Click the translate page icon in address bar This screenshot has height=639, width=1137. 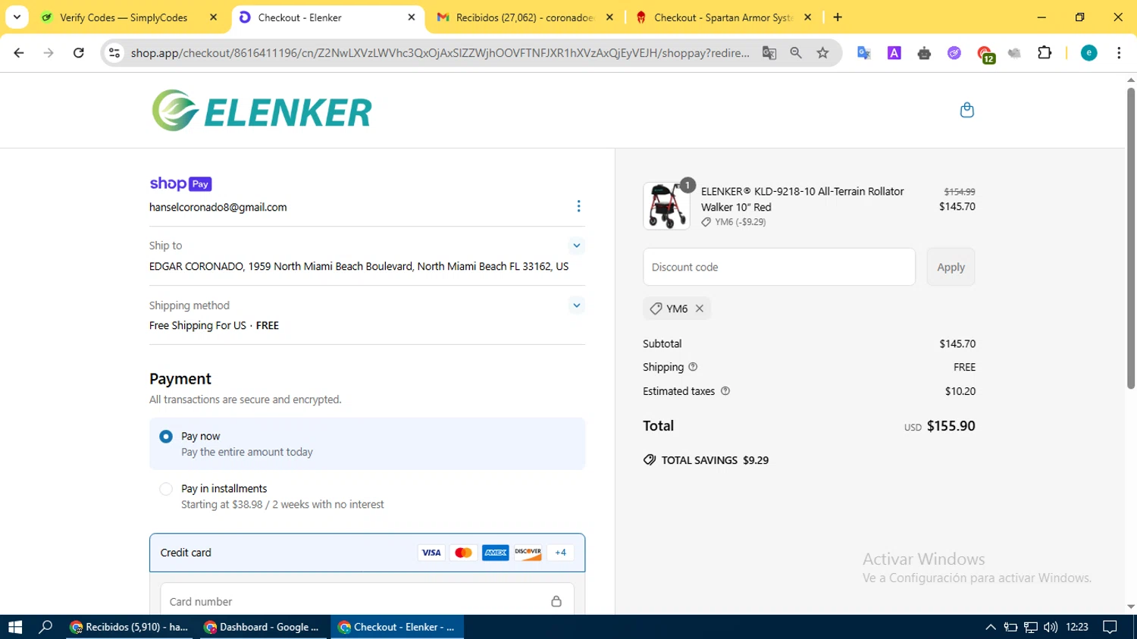tap(769, 52)
